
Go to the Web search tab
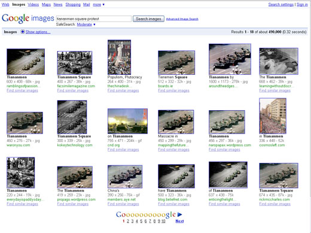click(x=5, y=4)
